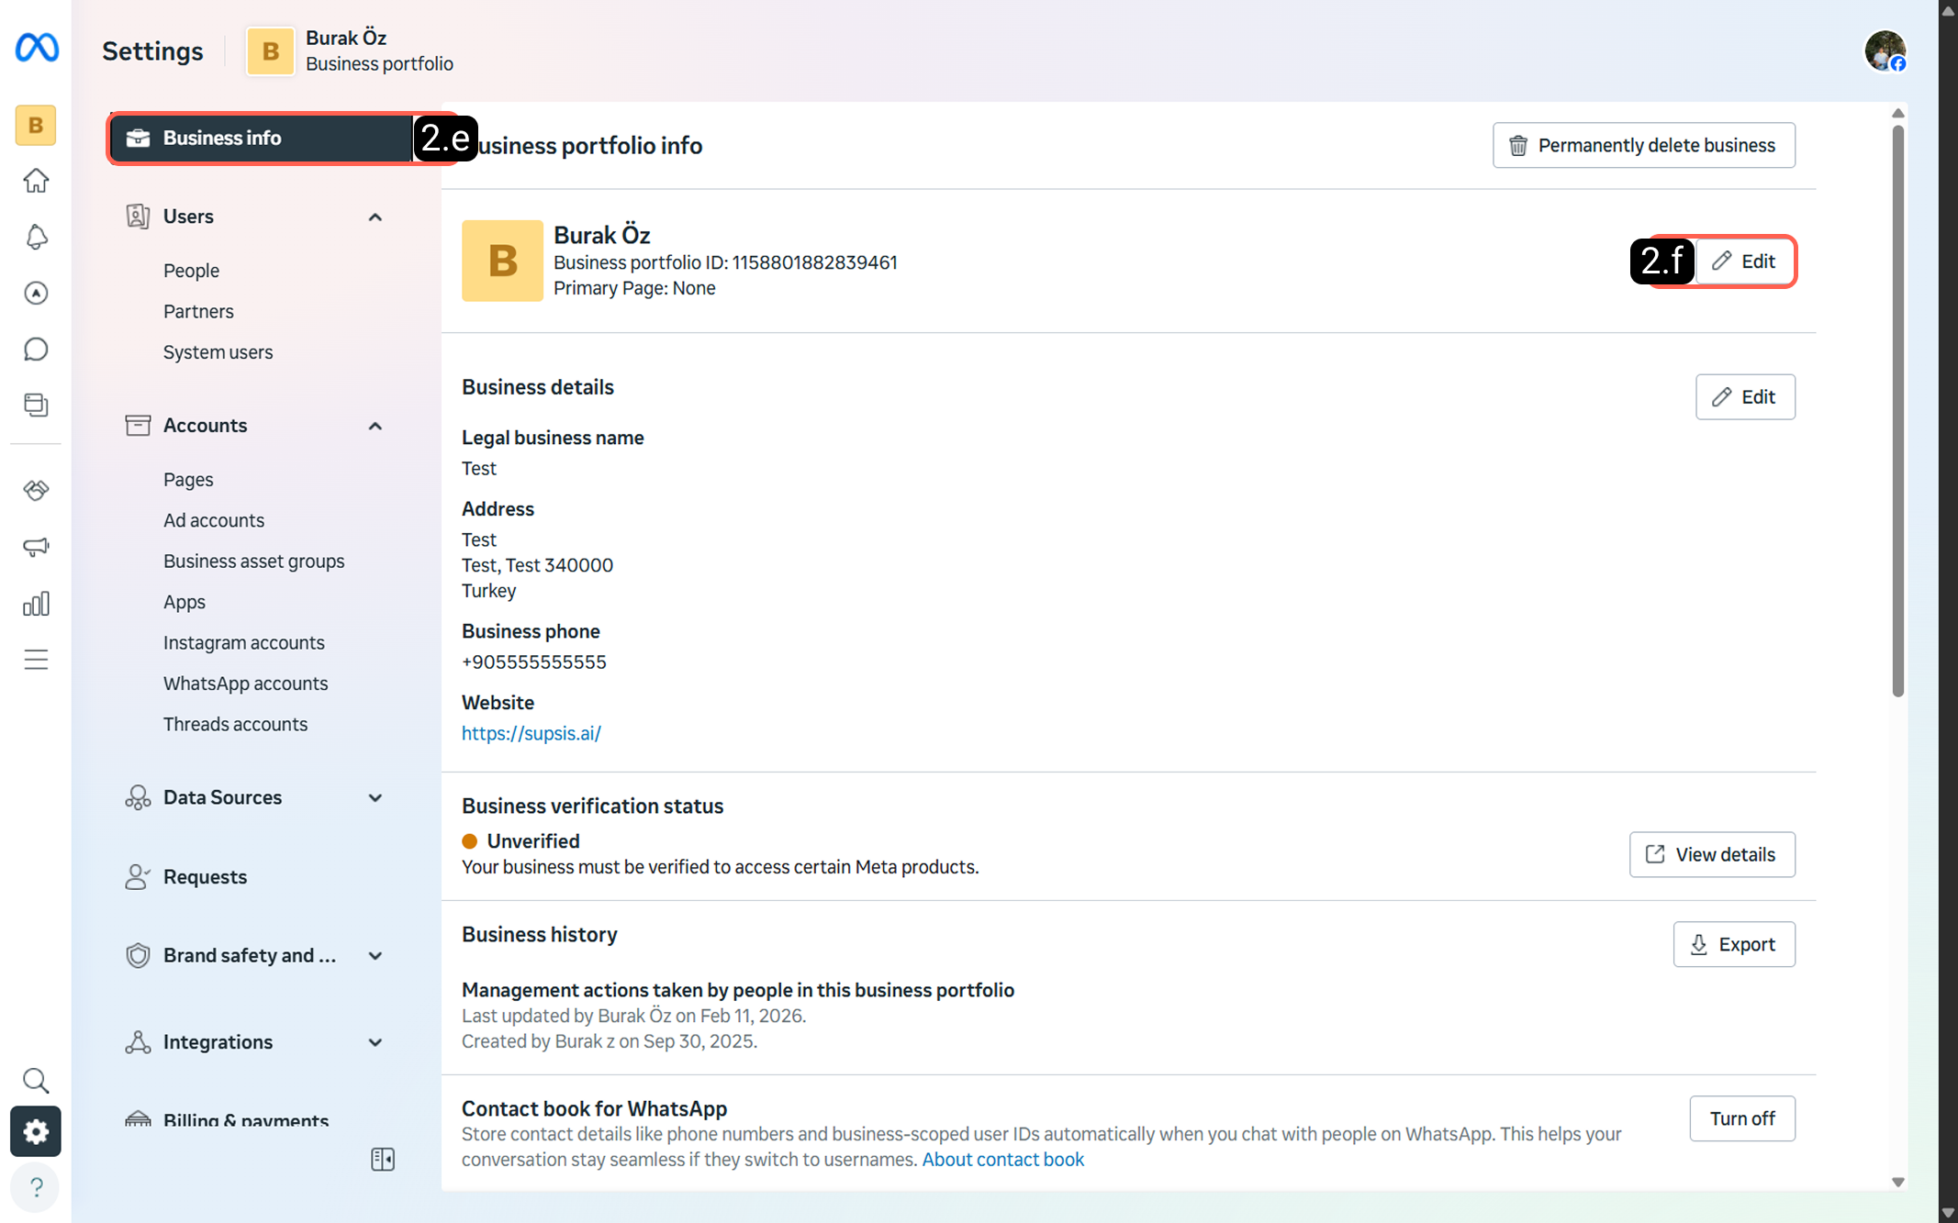Click the content panel scrollbar thumb
The width and height of the screenshot is (1958, 1223).
click(x=1898, y=411)
